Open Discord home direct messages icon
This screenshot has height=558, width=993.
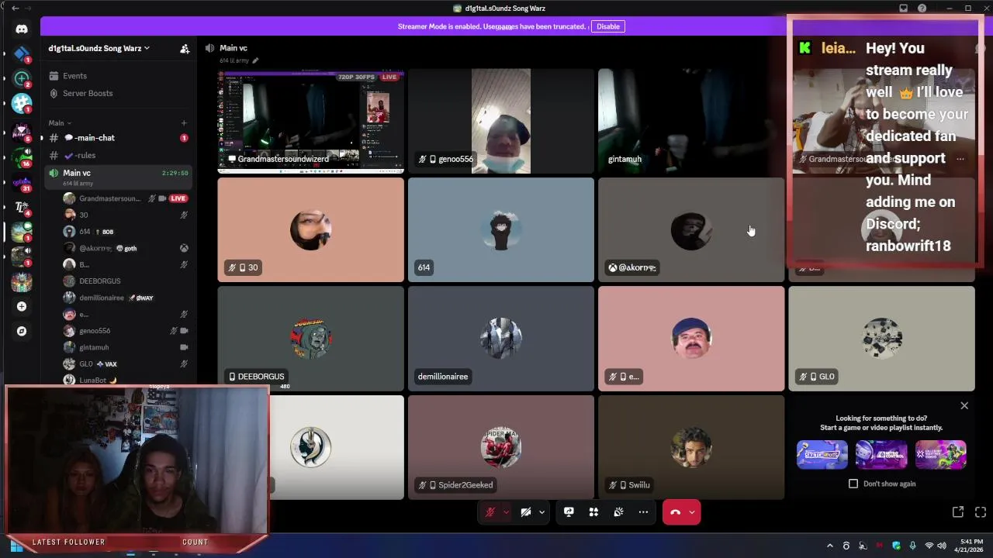[x=22, y=29]
